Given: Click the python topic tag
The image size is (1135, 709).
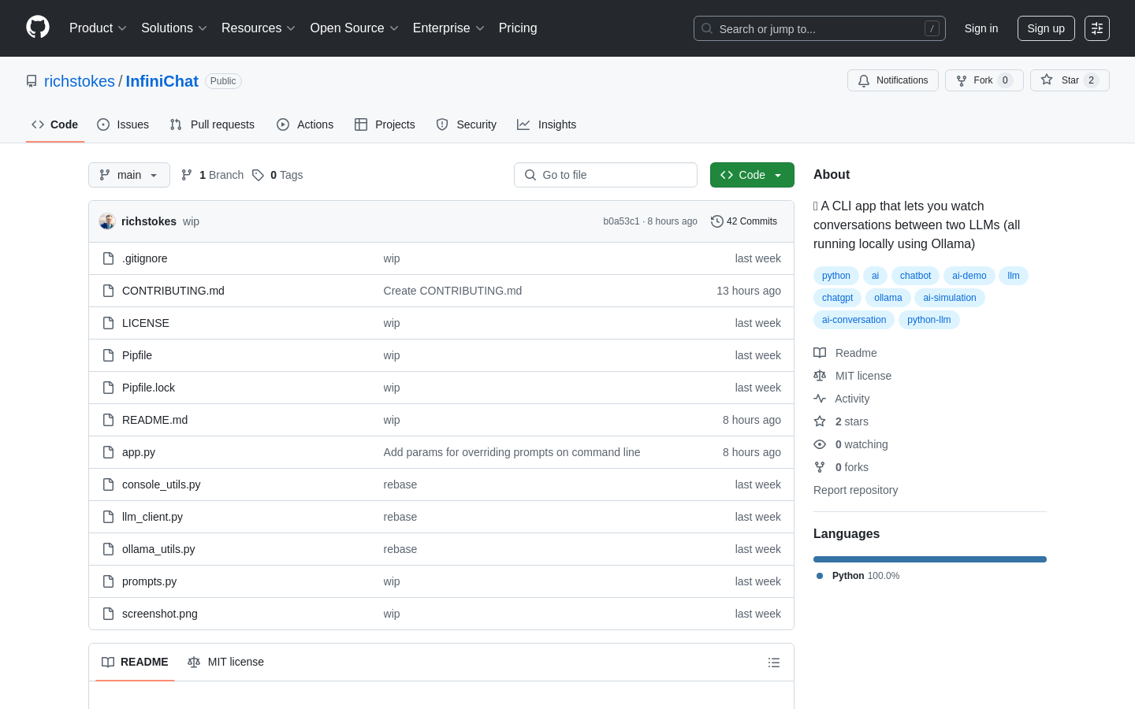Looking at the screenshot, I should coord(836,276).
